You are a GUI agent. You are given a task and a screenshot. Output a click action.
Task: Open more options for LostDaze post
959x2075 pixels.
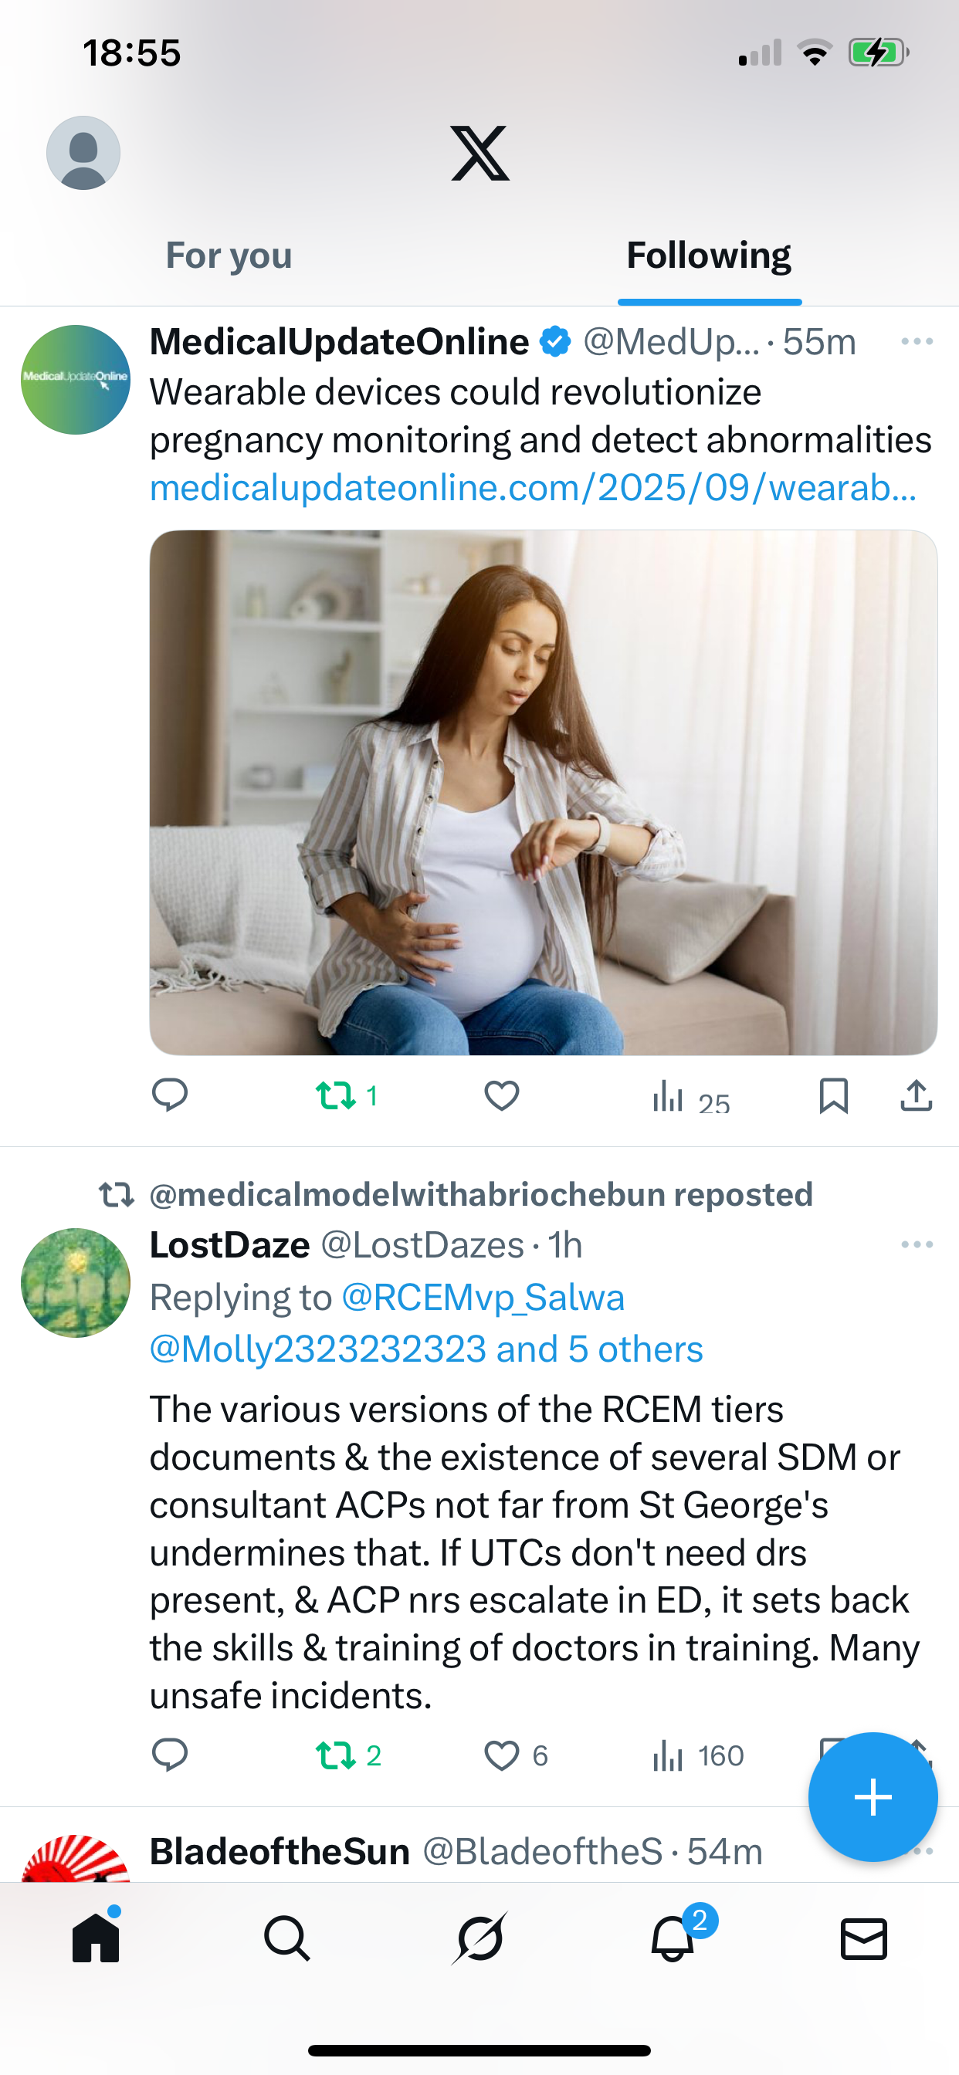coord(917,1244)
